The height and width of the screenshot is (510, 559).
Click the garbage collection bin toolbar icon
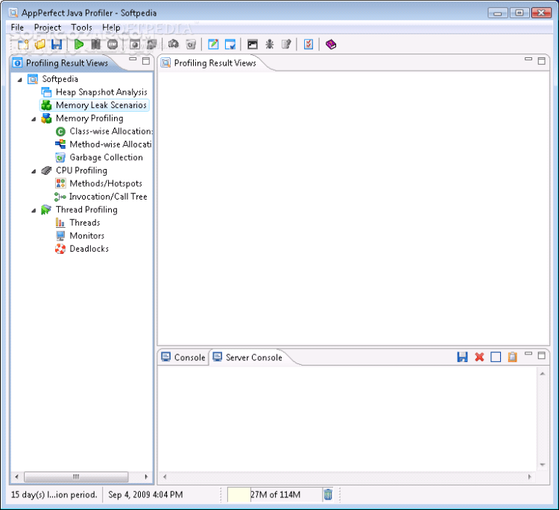point(191,45)
